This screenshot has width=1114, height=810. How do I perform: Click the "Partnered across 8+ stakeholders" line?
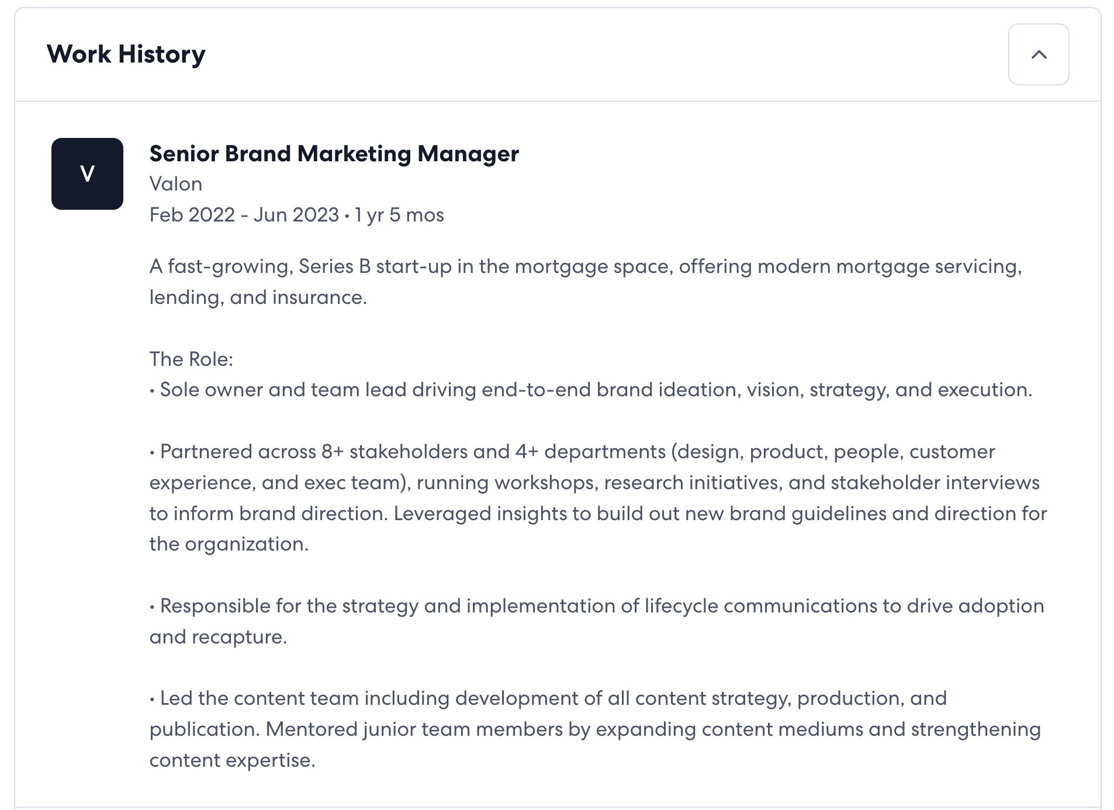(572, 452)
